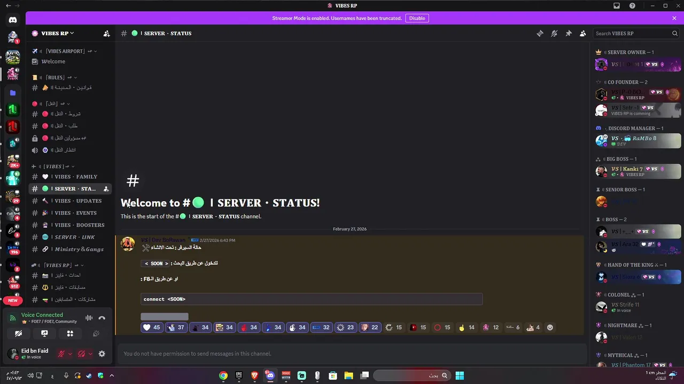Open the MCS server icon in sidebar
This screenshot has height=384, width=684.
[13, 56]
